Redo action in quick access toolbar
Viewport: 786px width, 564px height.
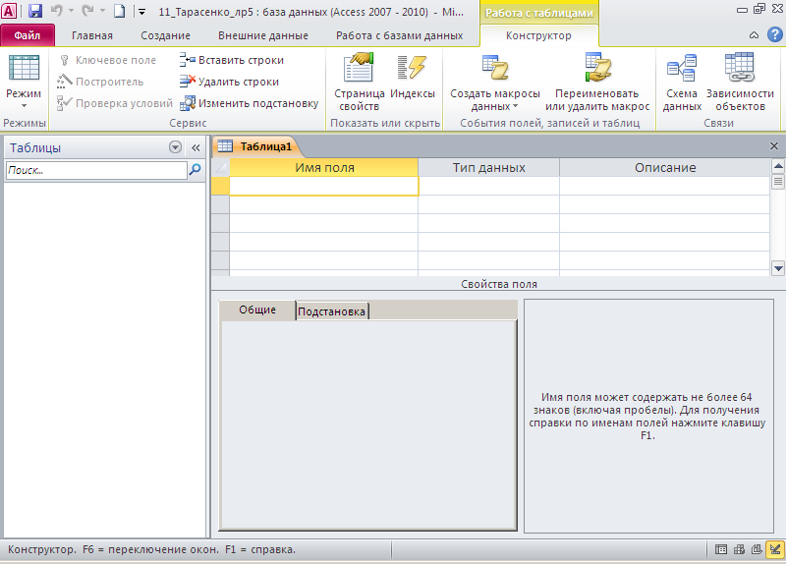click(x=87, y=11)
